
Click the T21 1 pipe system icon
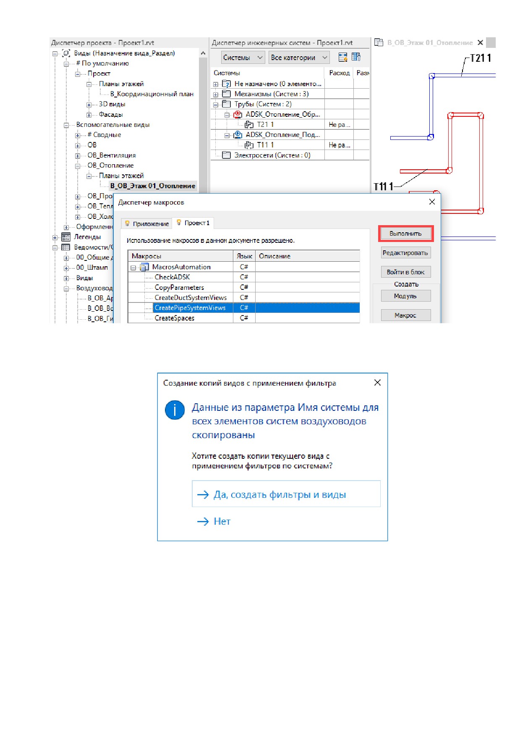tap(249, 124)
